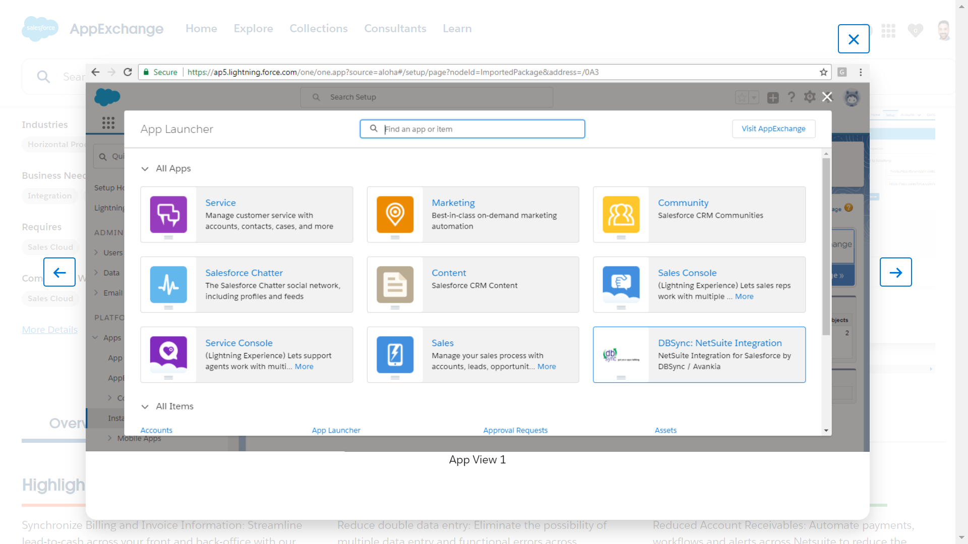Click the browser extension icon

pyautogui.click(x=842, y=72)
